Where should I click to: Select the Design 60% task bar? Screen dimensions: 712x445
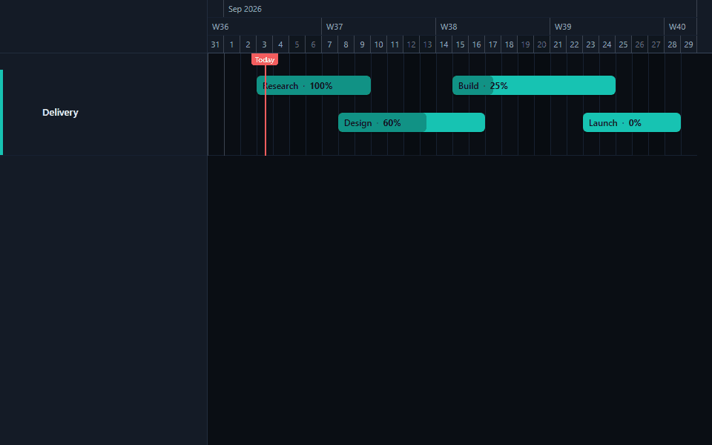412,122
